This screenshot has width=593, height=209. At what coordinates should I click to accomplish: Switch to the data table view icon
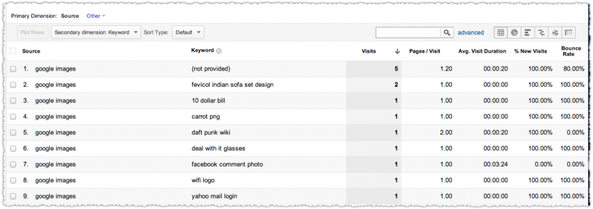pyautogui.click(x=501, y=32)
